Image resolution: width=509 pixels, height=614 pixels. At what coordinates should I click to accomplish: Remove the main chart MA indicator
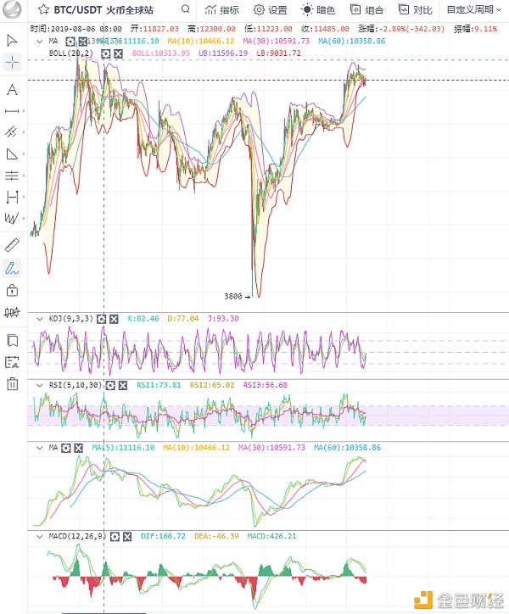pyautogui.click(x=82, y=41)
